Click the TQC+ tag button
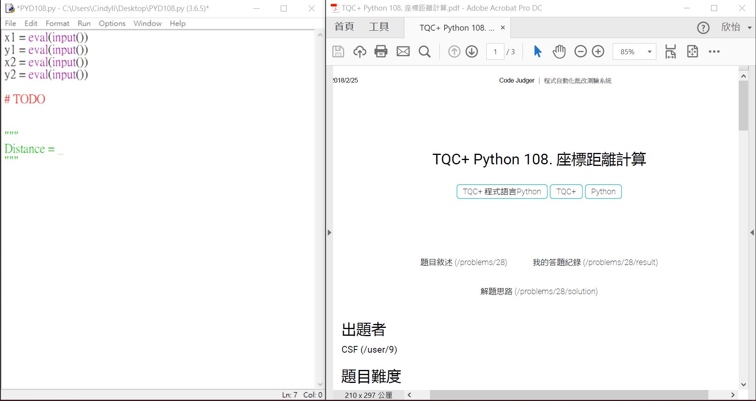Viewport: 756px width, 401px height. click(x=566, y=191)
